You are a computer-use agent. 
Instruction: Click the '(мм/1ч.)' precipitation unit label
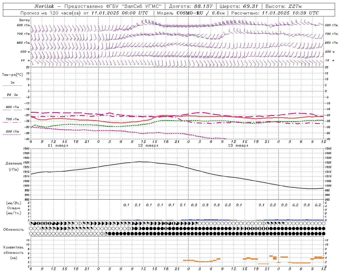click(x=14, y=213)
